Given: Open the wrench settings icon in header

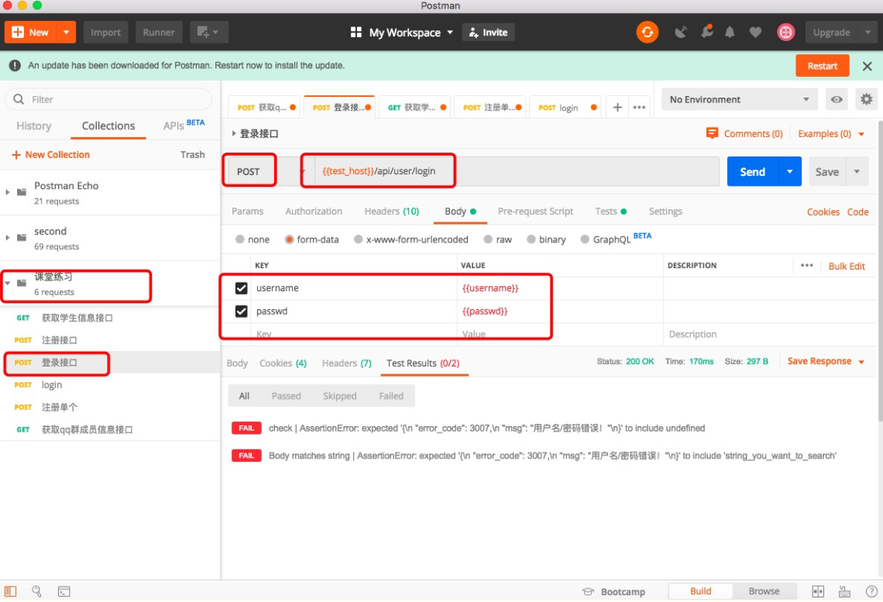Looking at the screenshot, I should [x=706, y=32].
